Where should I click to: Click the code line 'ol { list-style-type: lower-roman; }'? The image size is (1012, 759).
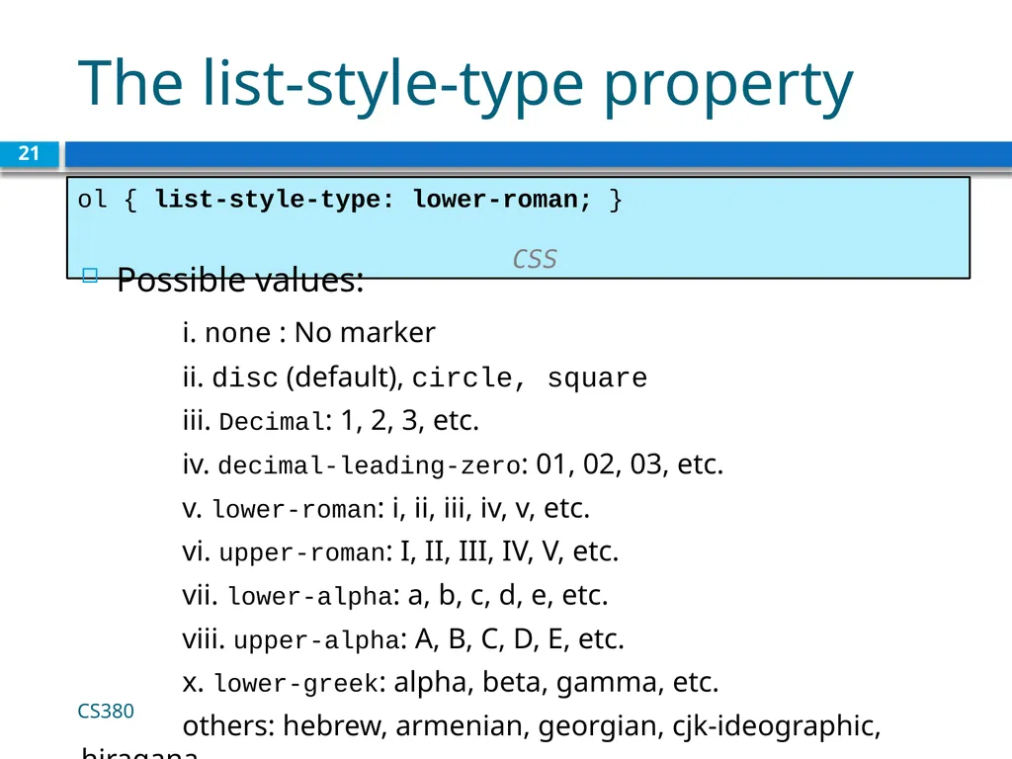point(349,200)
